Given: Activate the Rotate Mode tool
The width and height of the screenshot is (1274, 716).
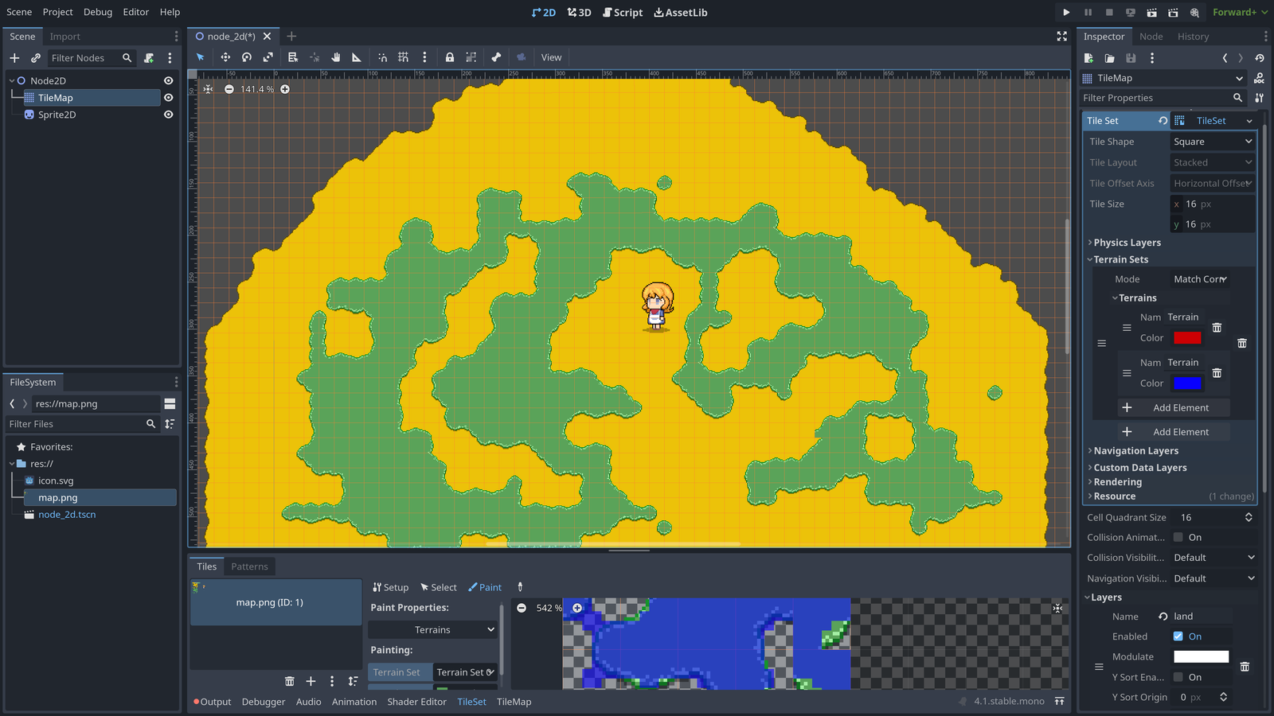Looking at the screenshot, I should pyautogui.click(x=247, y=57).
